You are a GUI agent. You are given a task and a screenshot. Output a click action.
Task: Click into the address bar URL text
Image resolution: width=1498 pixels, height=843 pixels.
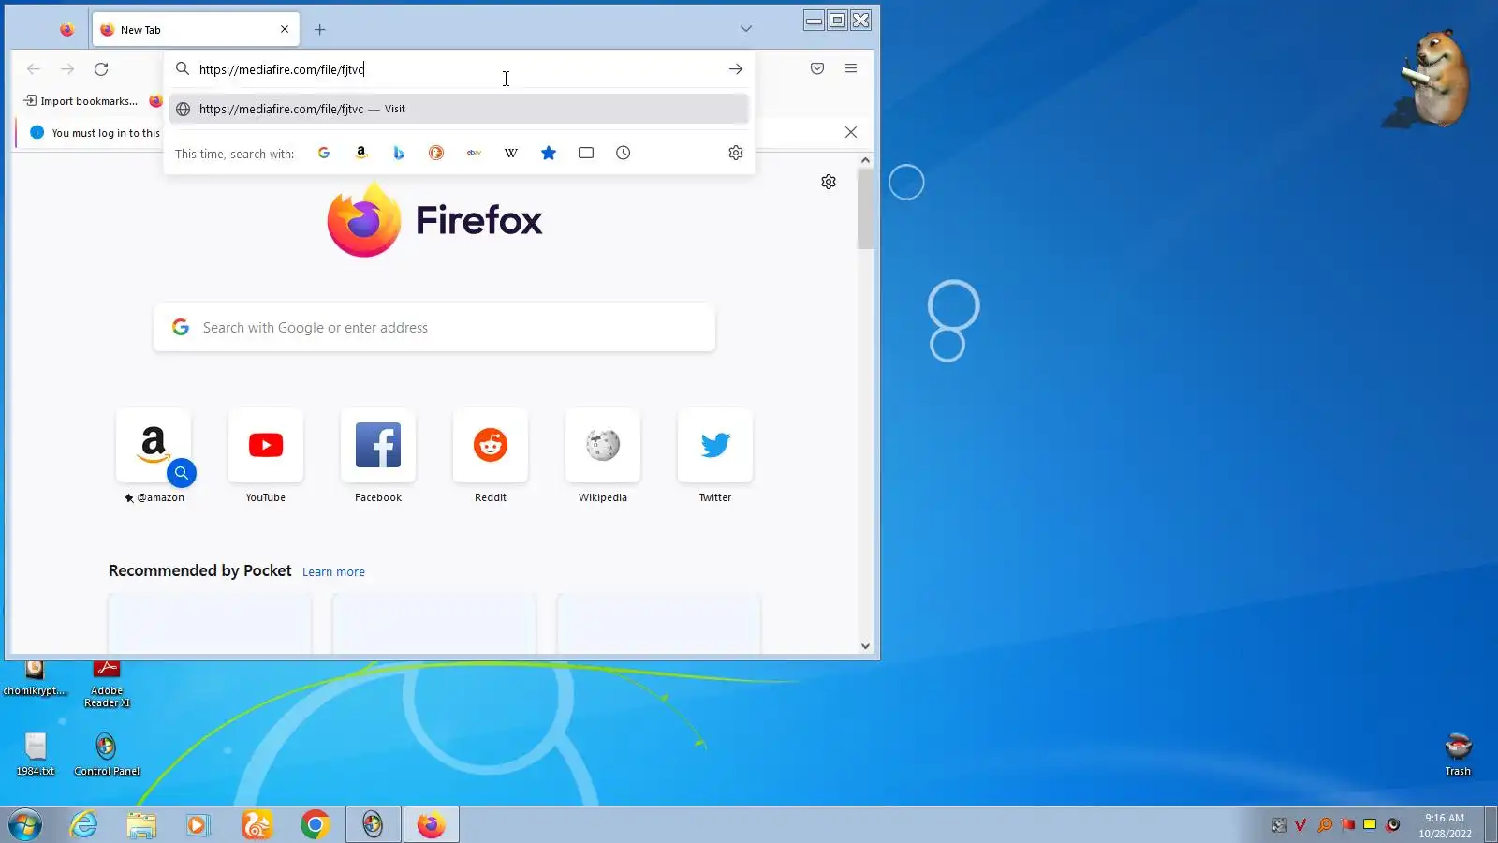(281, 69)
